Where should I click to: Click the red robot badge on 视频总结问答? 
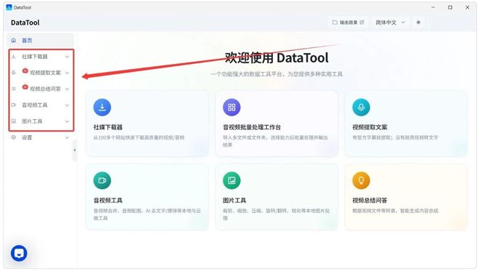pyautogui.click(x=25, y=87)
